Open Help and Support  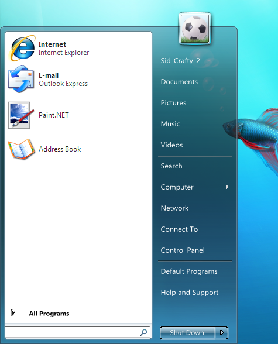pos(190,293)
